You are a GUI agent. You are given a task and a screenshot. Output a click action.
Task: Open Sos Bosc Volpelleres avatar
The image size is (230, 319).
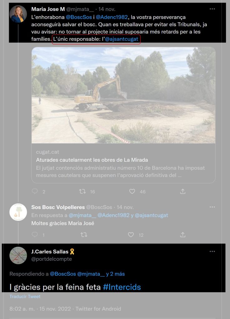18,212
